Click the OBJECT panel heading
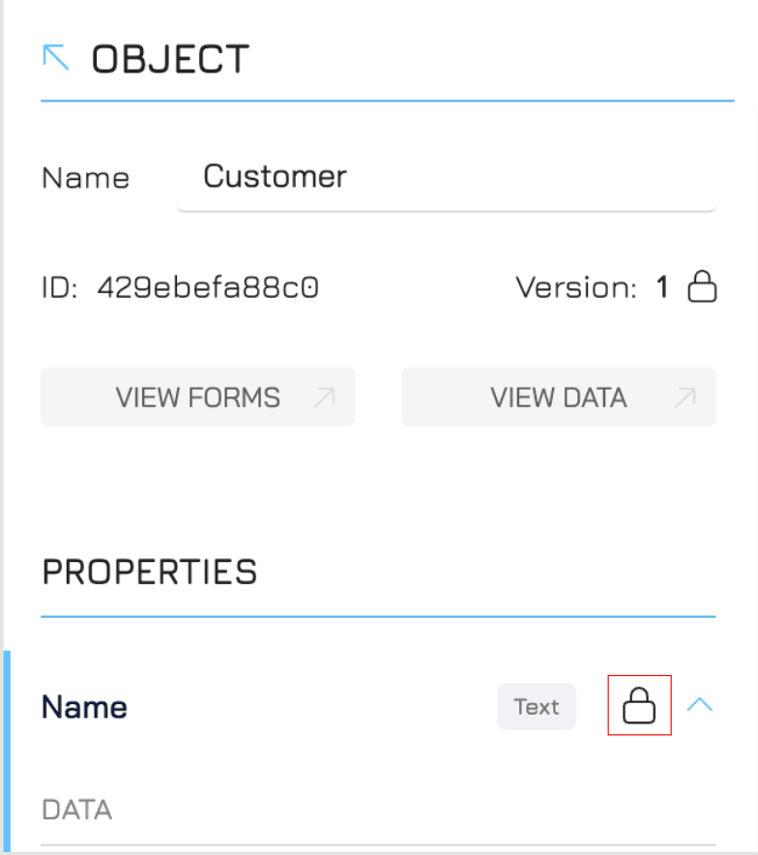 [170, 59]
